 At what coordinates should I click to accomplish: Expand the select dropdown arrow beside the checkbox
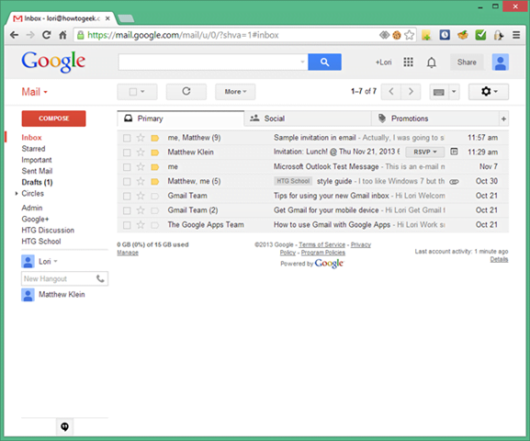click(142, 92)
